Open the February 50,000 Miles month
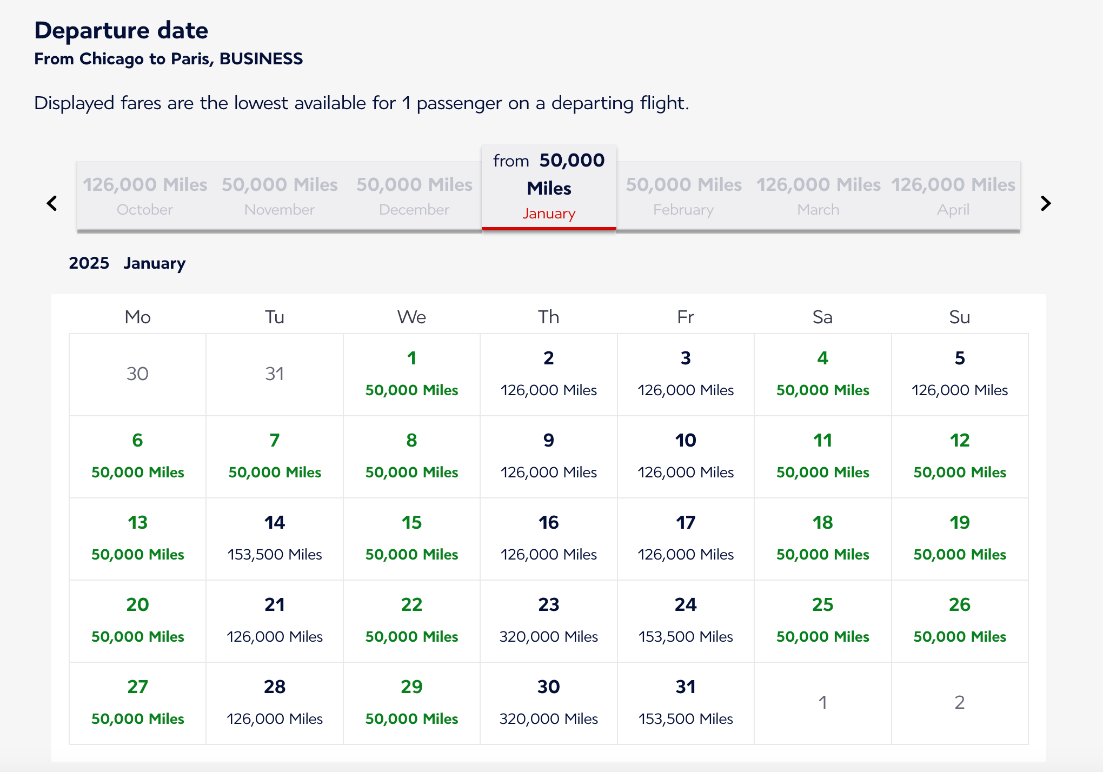Screen dimensions: 1103x772 coord(683,196)
